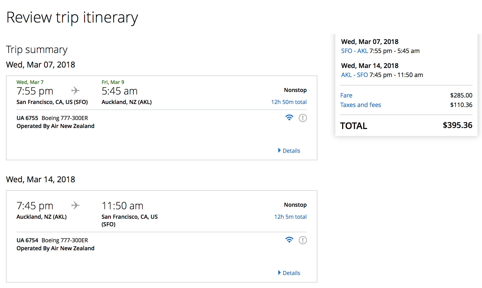Click the airplane icon on the return flight
Screen dimensions: 482x288
[75, 205]
